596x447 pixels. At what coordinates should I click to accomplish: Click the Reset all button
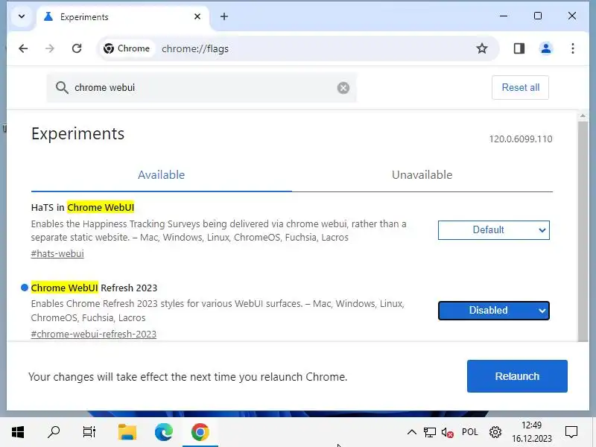click(520, 88)
